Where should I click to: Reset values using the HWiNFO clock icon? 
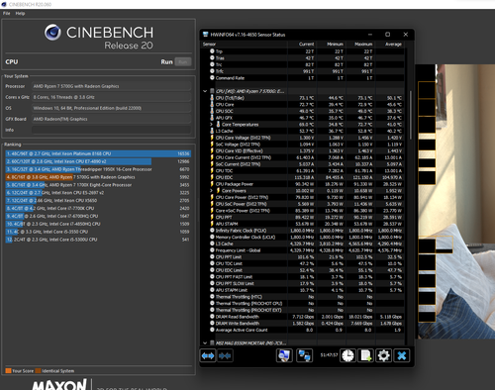pyautogui.click(x=347, y=355)
